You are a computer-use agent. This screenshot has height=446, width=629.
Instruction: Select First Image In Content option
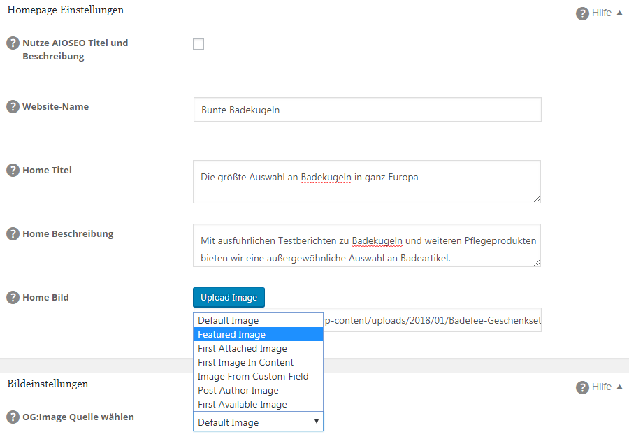point(258,362)
